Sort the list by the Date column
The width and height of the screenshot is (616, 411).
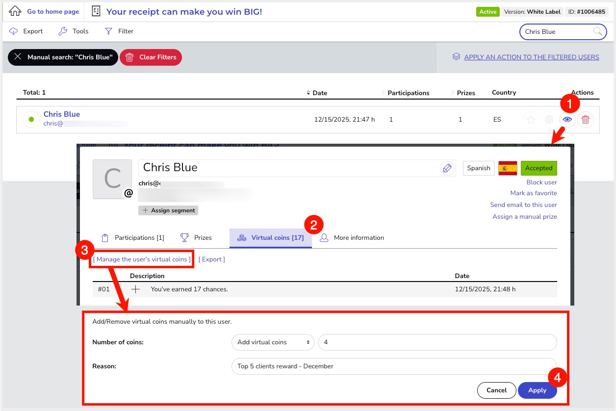[x=319, y=93]
